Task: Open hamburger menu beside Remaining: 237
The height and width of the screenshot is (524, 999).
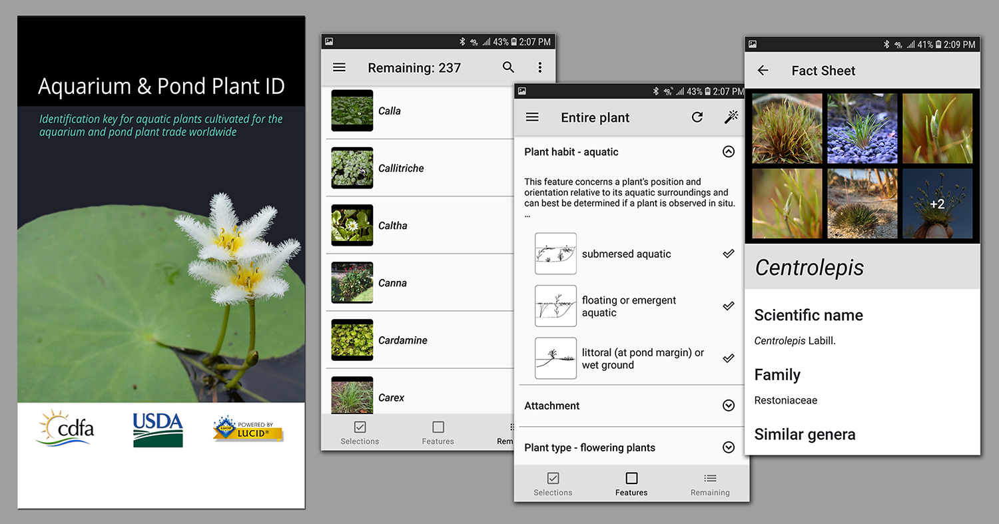Action: [x=339, y=67]
